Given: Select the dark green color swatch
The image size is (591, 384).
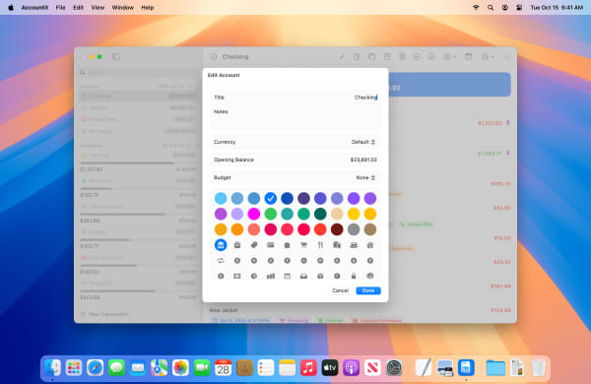Looking at the screenshot, I should pyautogui.click(x=320, y=214).
